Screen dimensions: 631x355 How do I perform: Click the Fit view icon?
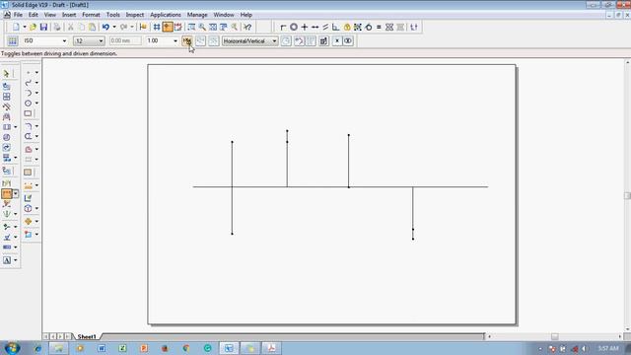[x=213, y=27]
